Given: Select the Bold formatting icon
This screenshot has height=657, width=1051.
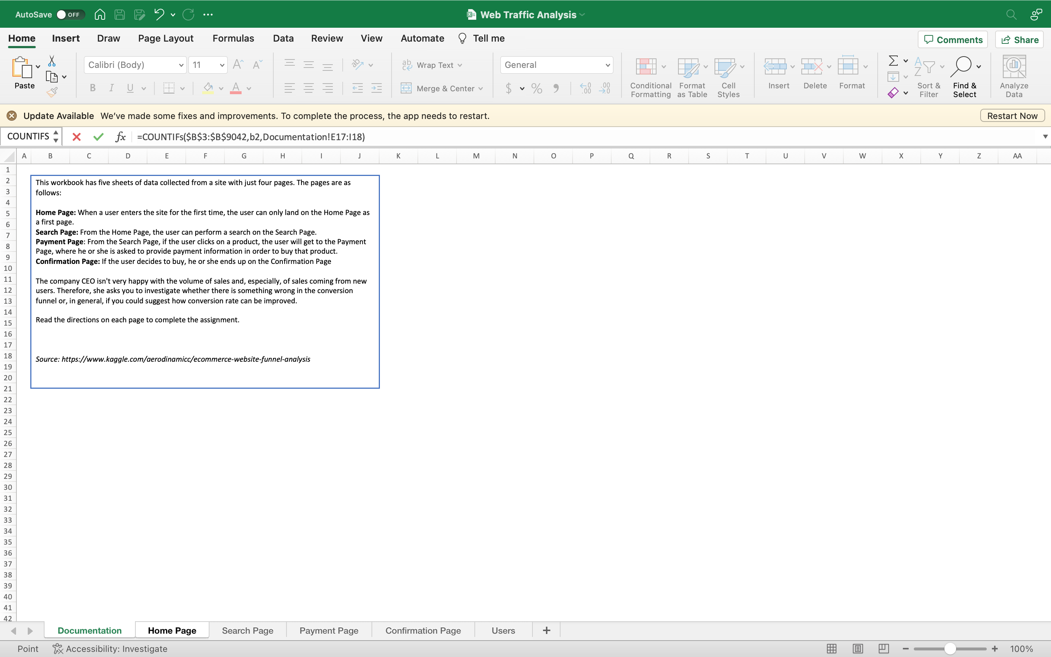Looking at the screenshot, I should (x=92, y=88).
